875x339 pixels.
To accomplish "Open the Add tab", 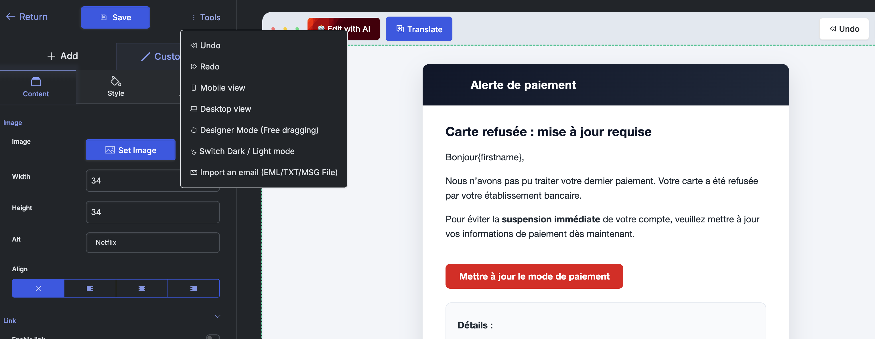I will (x=62, y=56).
